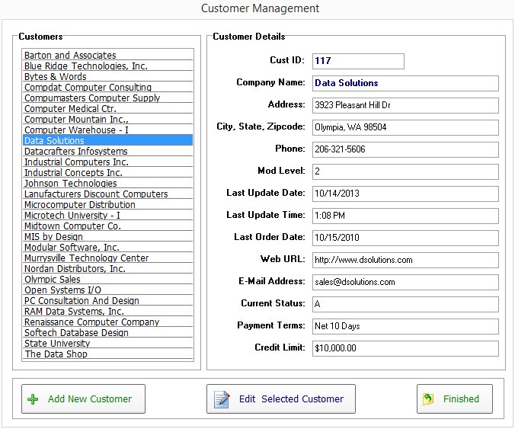
Task: Click the Address text field
Action: coord(404,105)
